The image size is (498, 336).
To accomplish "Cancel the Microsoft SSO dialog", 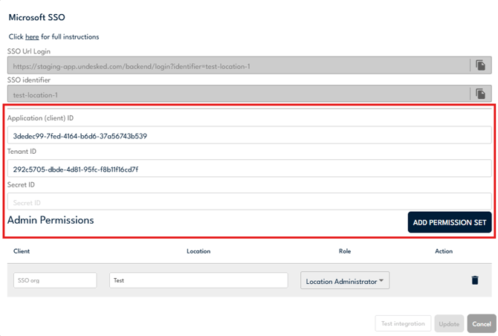I will coord(482,323).
